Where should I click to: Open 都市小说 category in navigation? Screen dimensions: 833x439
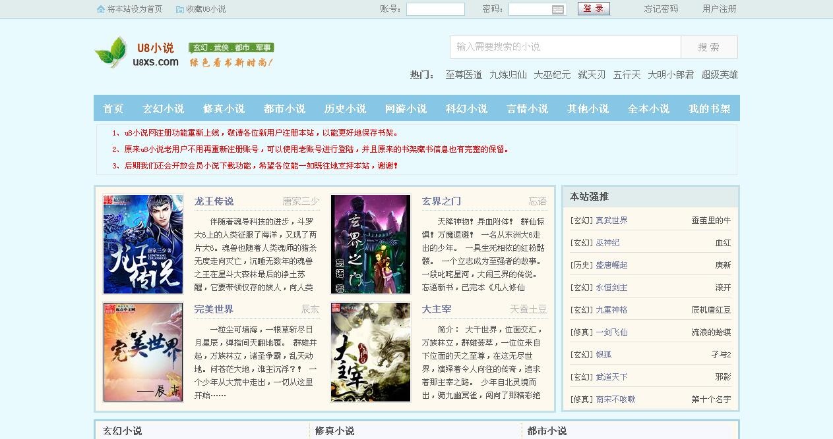click(285, 109)
